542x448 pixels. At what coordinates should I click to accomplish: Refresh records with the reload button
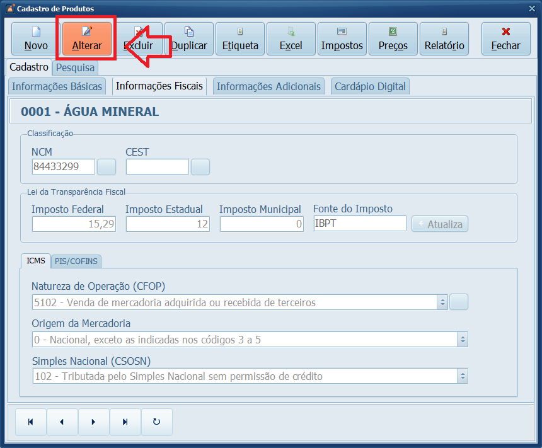[x=156, y=422]
